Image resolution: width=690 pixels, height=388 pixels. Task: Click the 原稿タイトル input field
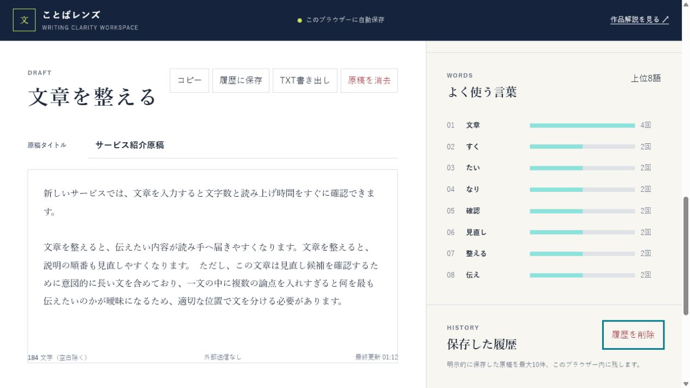(x=243, y=145)
